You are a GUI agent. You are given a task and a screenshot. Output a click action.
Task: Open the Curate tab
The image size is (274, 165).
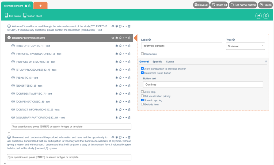pos(170,62)
